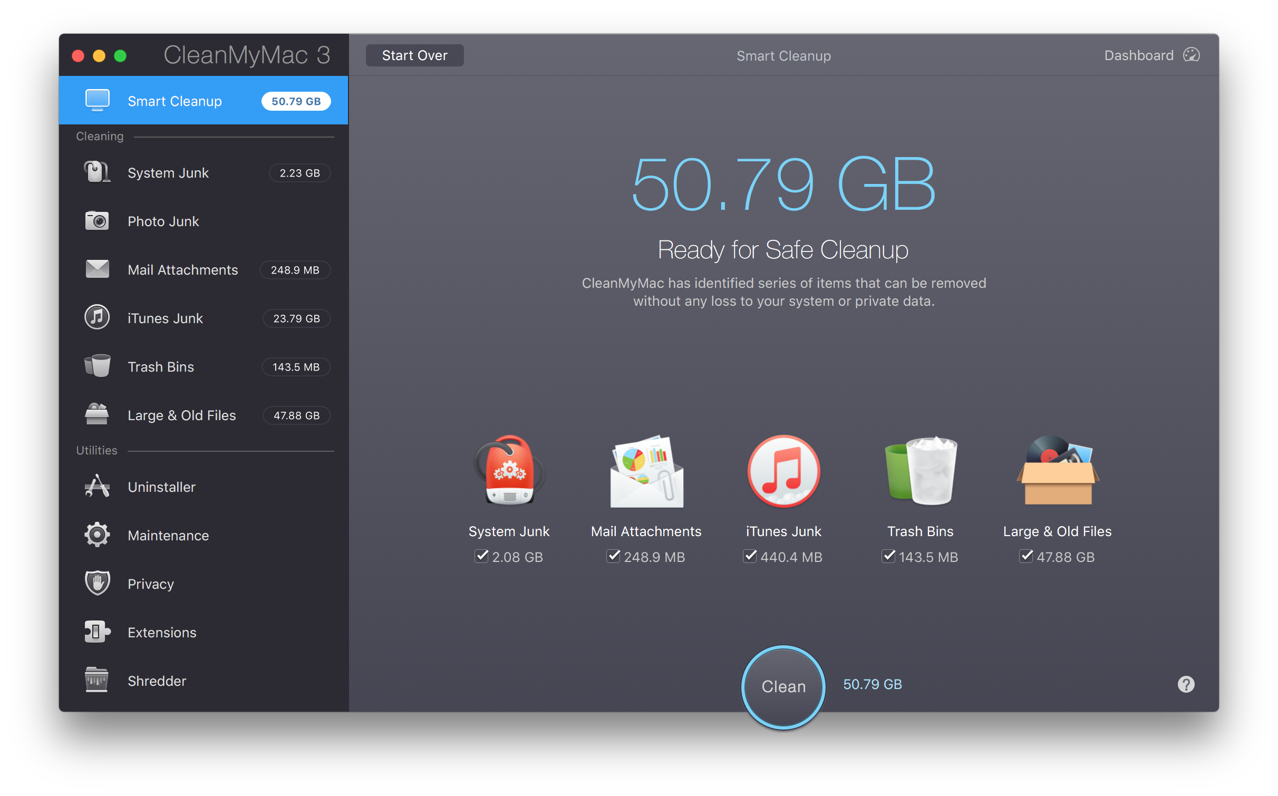The height and width of the screenshot is (796, 1278).
Task: Click the Mail Attachments envelope sidebar icon
Action: pyautogui.click(x=97, y=269)
